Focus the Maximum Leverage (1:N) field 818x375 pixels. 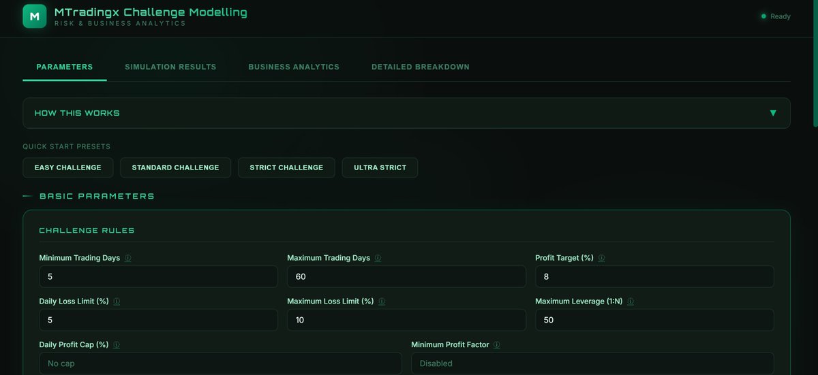[x=654, y=320]
